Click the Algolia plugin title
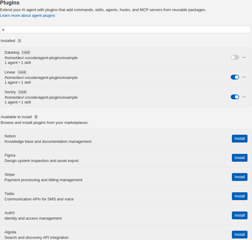This screenshot has width=252, height=240. (10, 232)
